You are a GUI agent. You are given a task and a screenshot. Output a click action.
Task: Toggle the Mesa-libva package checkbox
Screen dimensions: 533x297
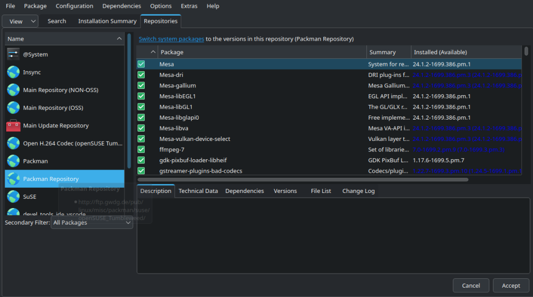pyautogui.click(x=141, y=128)
